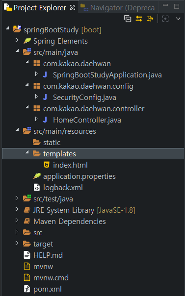This screenshot has width=185, height=296.
Task: Select the HELP.md label
Action: coord(48,255)
